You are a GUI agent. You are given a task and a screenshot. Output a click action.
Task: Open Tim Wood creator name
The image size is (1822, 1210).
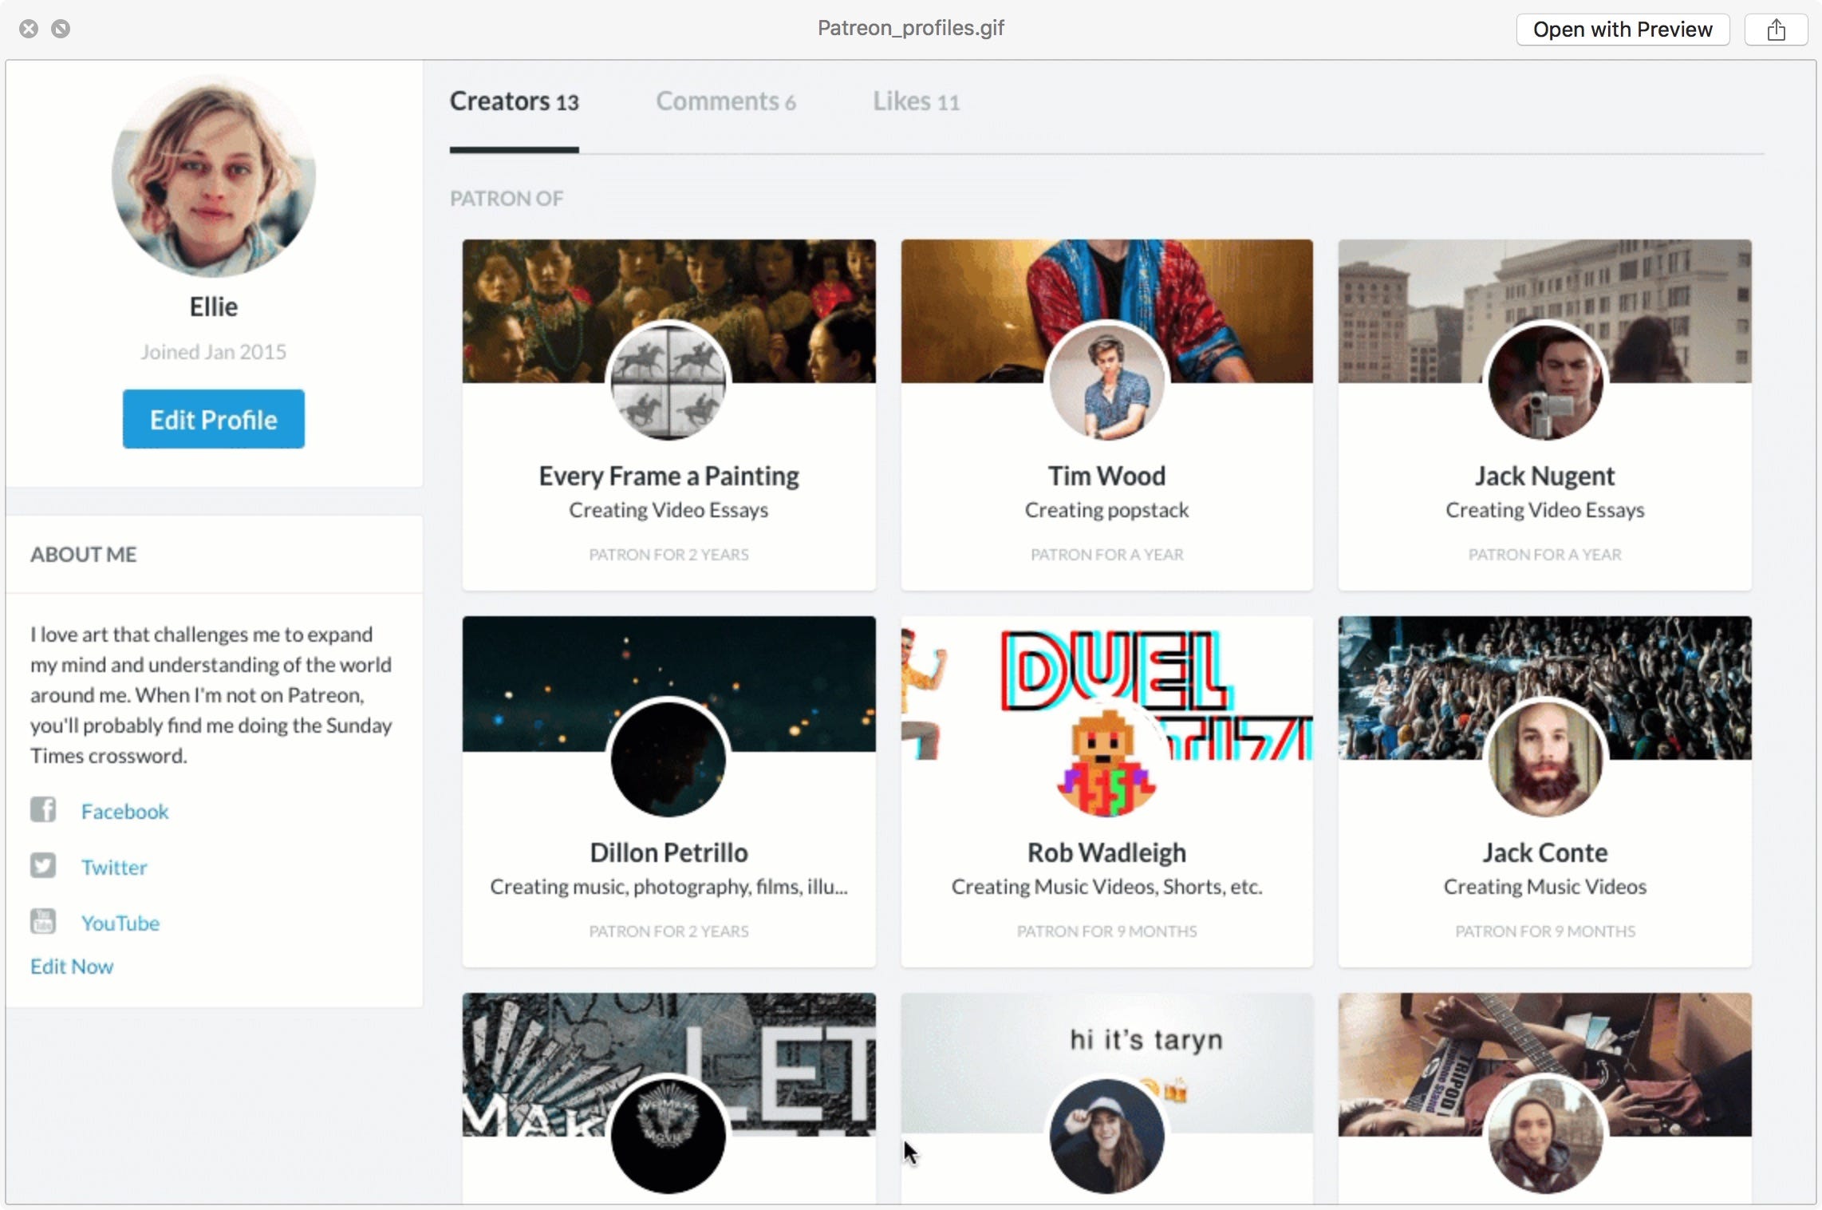tap(1107, 476)
